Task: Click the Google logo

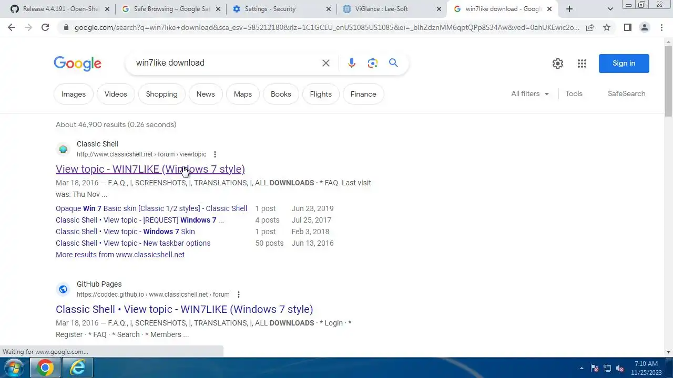Action: point(77,64)
